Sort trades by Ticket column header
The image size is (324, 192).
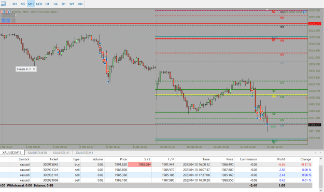[x=54, y=159]
